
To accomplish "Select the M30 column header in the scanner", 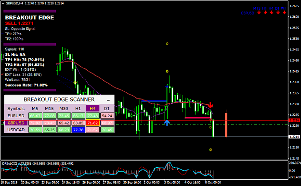I will coord(64,109).
